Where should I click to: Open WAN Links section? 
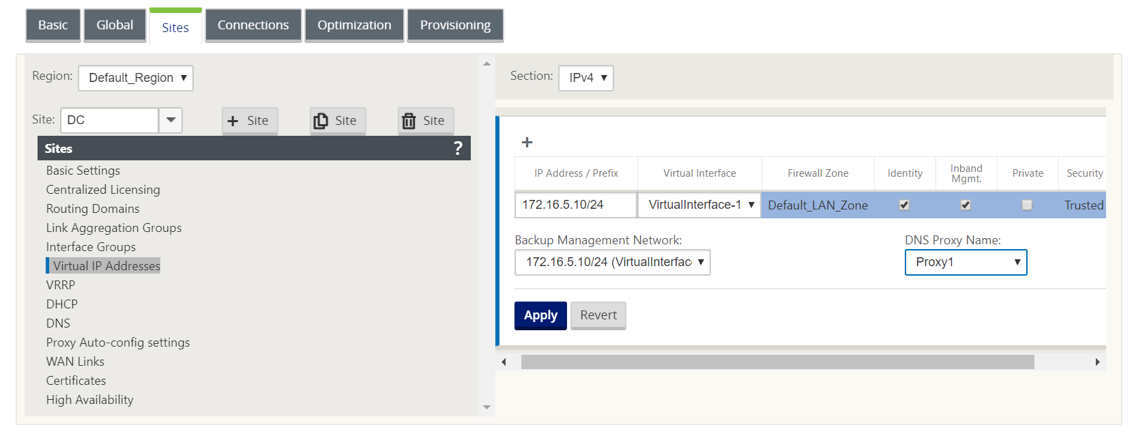click(x=75, y=362)
